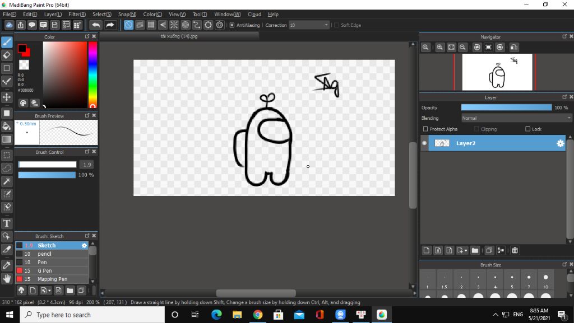Select the Lasso selection tool
The width and height of the screenshot is (574, 323).
7,168
